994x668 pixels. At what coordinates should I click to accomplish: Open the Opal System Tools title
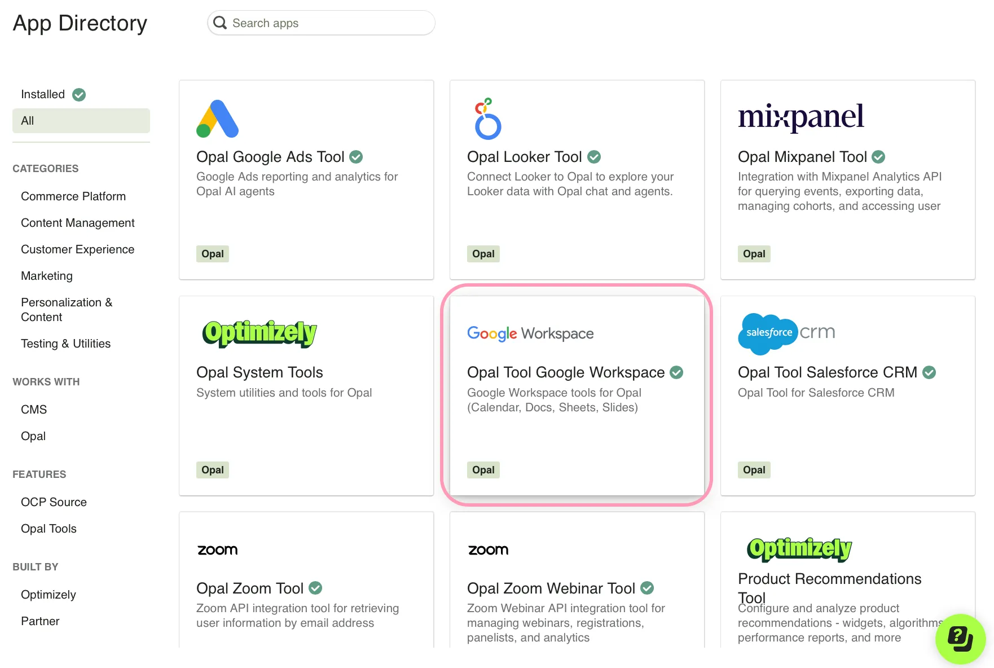(260, 372)
